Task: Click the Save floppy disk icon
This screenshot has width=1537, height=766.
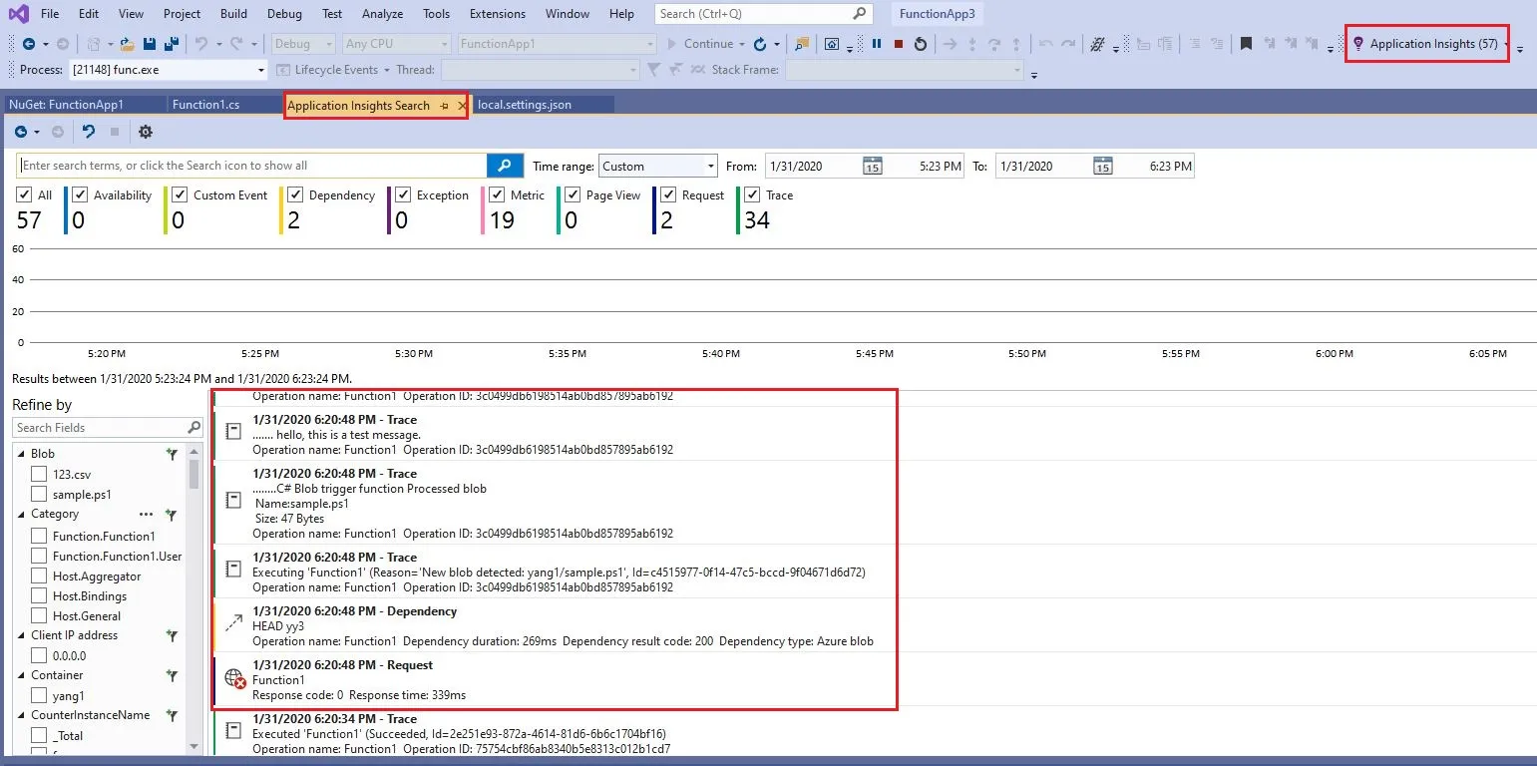Action: [150, 44]
